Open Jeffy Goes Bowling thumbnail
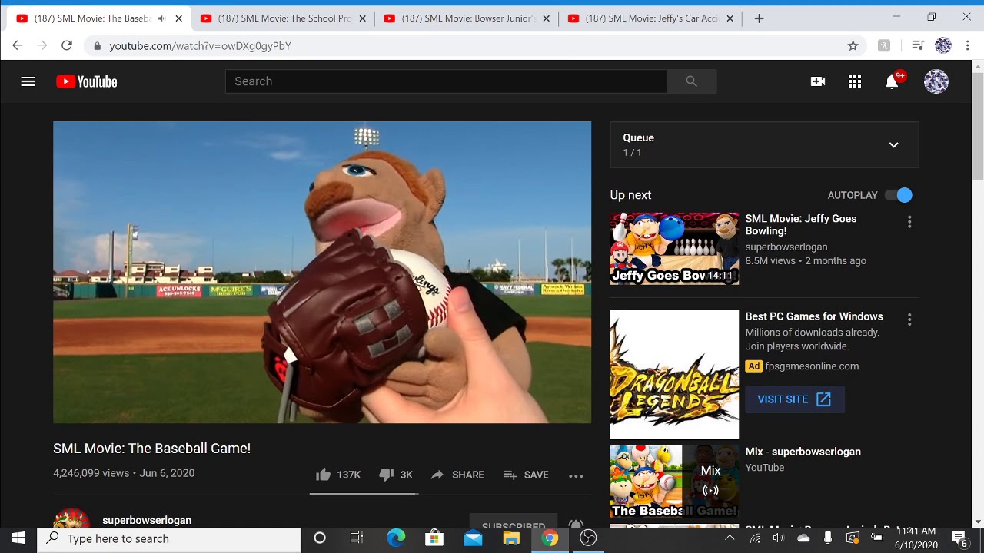Viewport: 984px width, 553px height. (674, 249)
